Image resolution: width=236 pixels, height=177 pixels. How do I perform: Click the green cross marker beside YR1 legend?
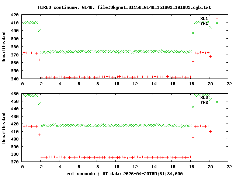(x=217, y=23)
